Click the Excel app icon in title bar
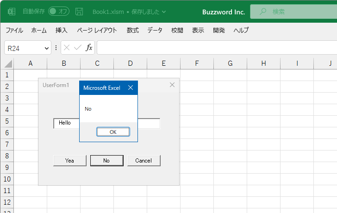This screenshot has width=337, height=213. pyautogui.click(x=12, y=12)
